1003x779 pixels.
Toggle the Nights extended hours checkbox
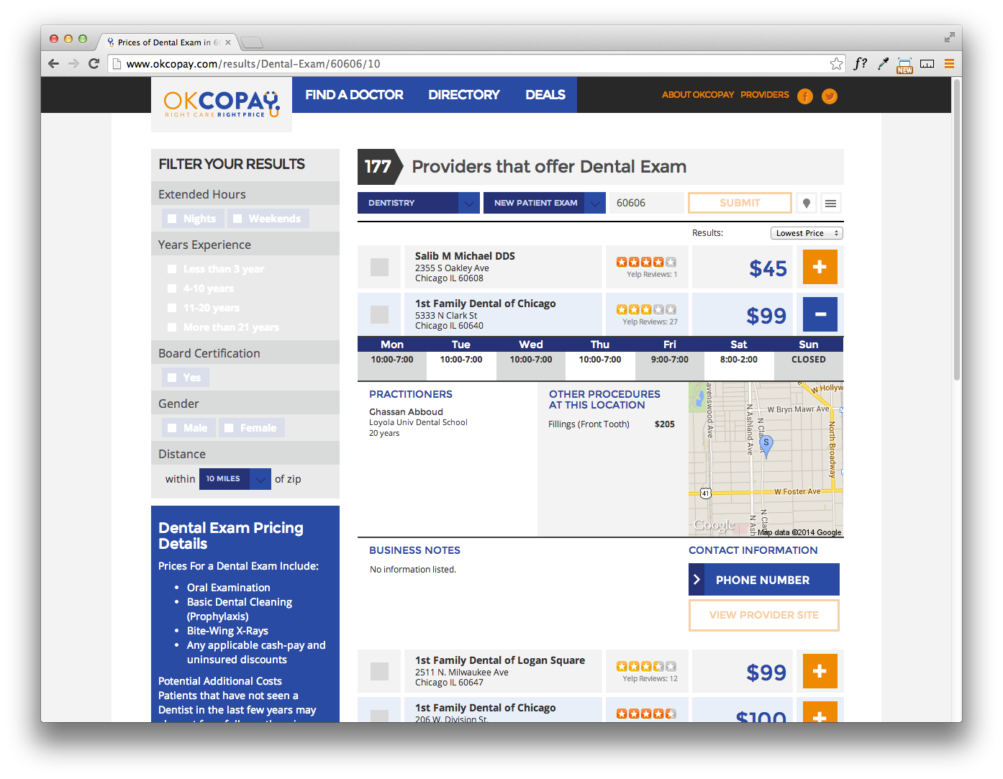pyautogui.click(x=172, y=219)
